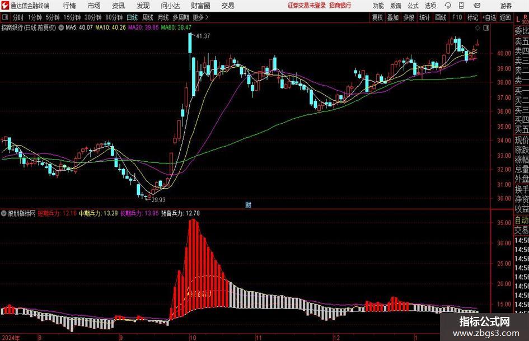This screenshot has height=341, width=529.
Task: Open the 市场 menu
Action: pos(94,6)
